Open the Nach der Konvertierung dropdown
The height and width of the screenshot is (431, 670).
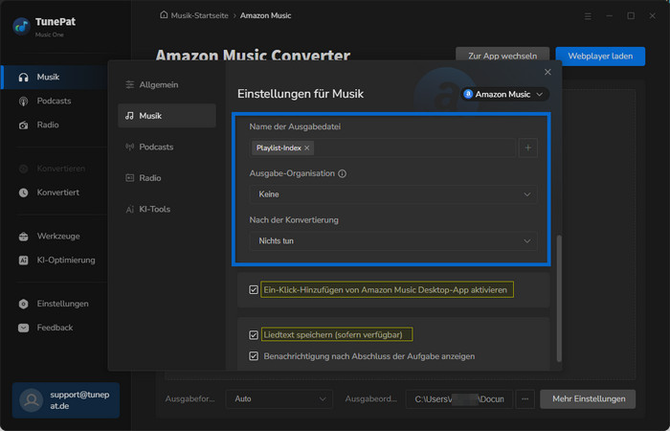[x=393, y=241]
